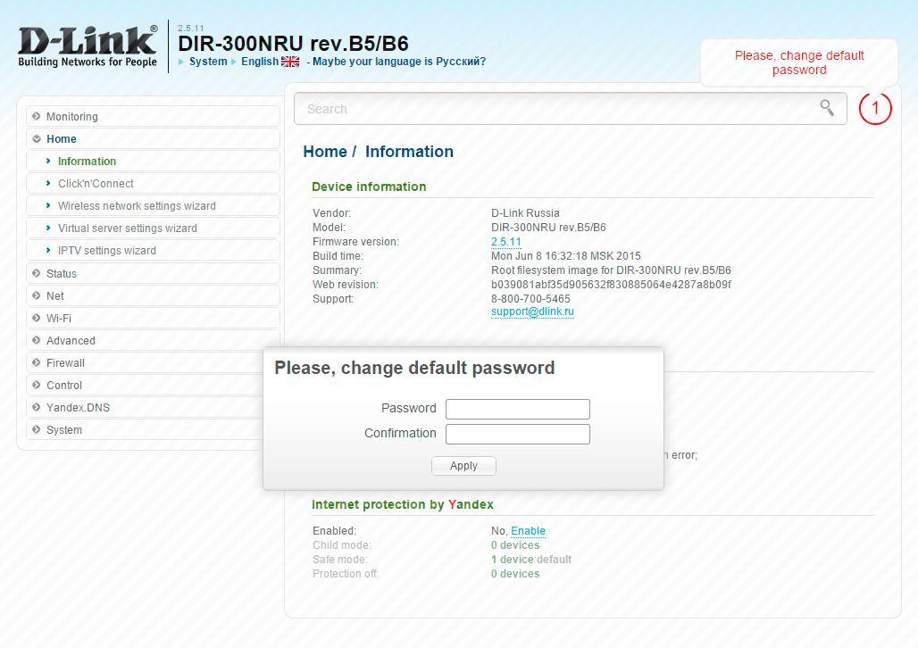918x648 pixels.
Task: Click the D-Link logo
Action: [x=88, y=46]
